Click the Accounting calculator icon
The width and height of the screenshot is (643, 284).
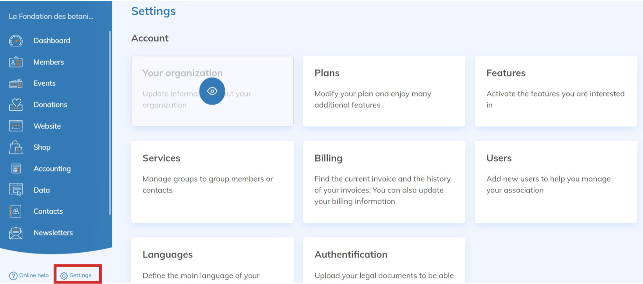pyautogui.click(x=16, y=168)
